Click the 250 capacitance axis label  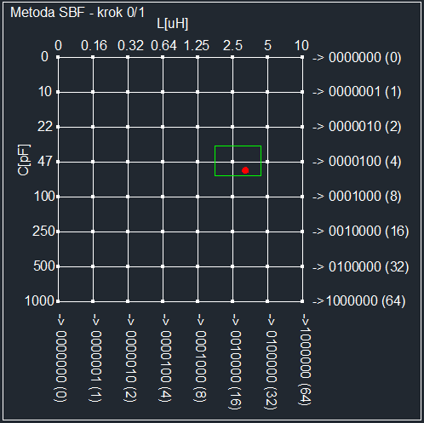pyautogui.click(x=43, y=232)
